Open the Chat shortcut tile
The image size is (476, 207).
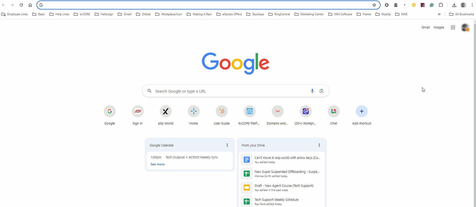[334, 116]
